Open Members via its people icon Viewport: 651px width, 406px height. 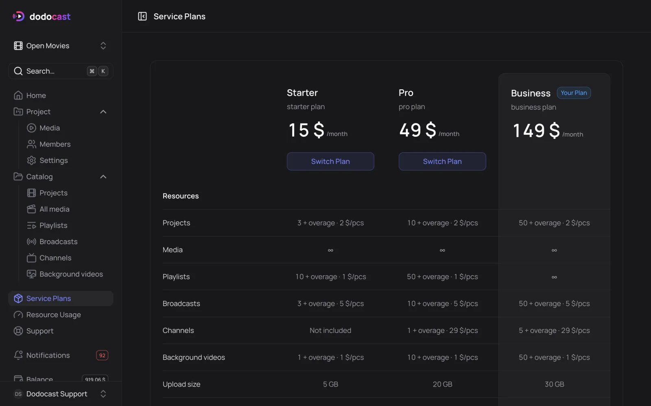pos(31,144)
